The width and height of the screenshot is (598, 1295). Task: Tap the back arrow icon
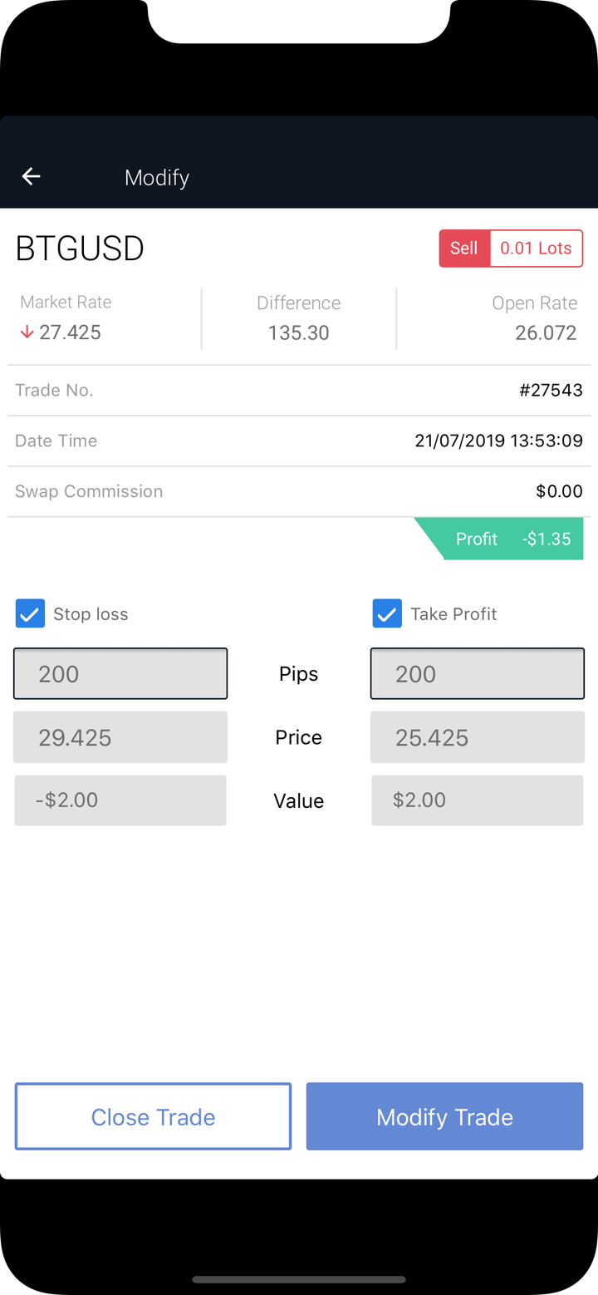pyautogui.click(x=32, y=176)
